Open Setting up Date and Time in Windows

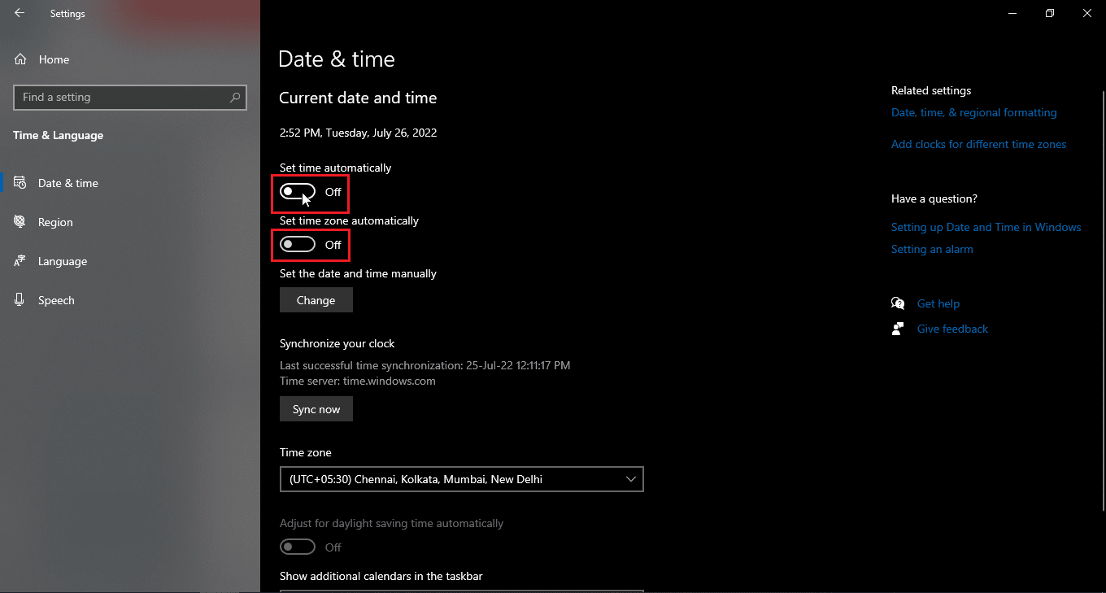click(986, 227)
